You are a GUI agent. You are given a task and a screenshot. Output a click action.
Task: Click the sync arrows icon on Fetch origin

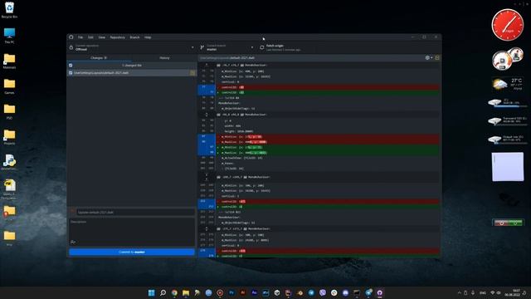(x=262, y=47)
